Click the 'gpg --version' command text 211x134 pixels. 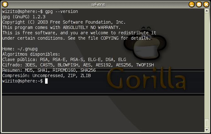pos(62,11)
